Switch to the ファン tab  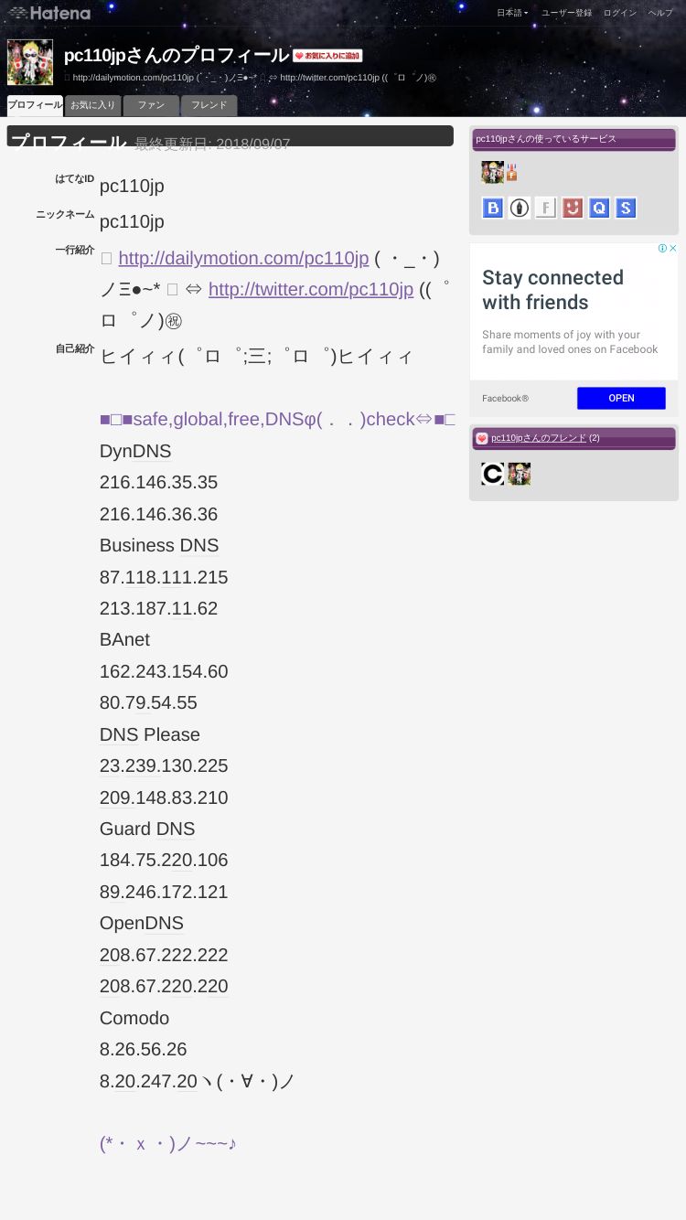[x=151, y=106]
